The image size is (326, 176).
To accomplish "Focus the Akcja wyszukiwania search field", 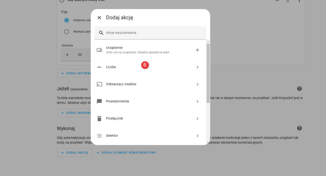I will tap(153, 33).
